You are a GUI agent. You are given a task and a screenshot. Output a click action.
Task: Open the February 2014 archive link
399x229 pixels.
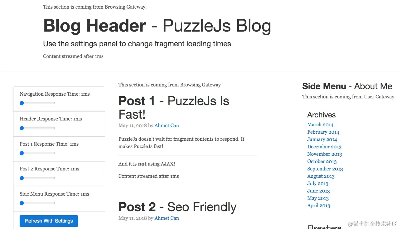point(323,132)
